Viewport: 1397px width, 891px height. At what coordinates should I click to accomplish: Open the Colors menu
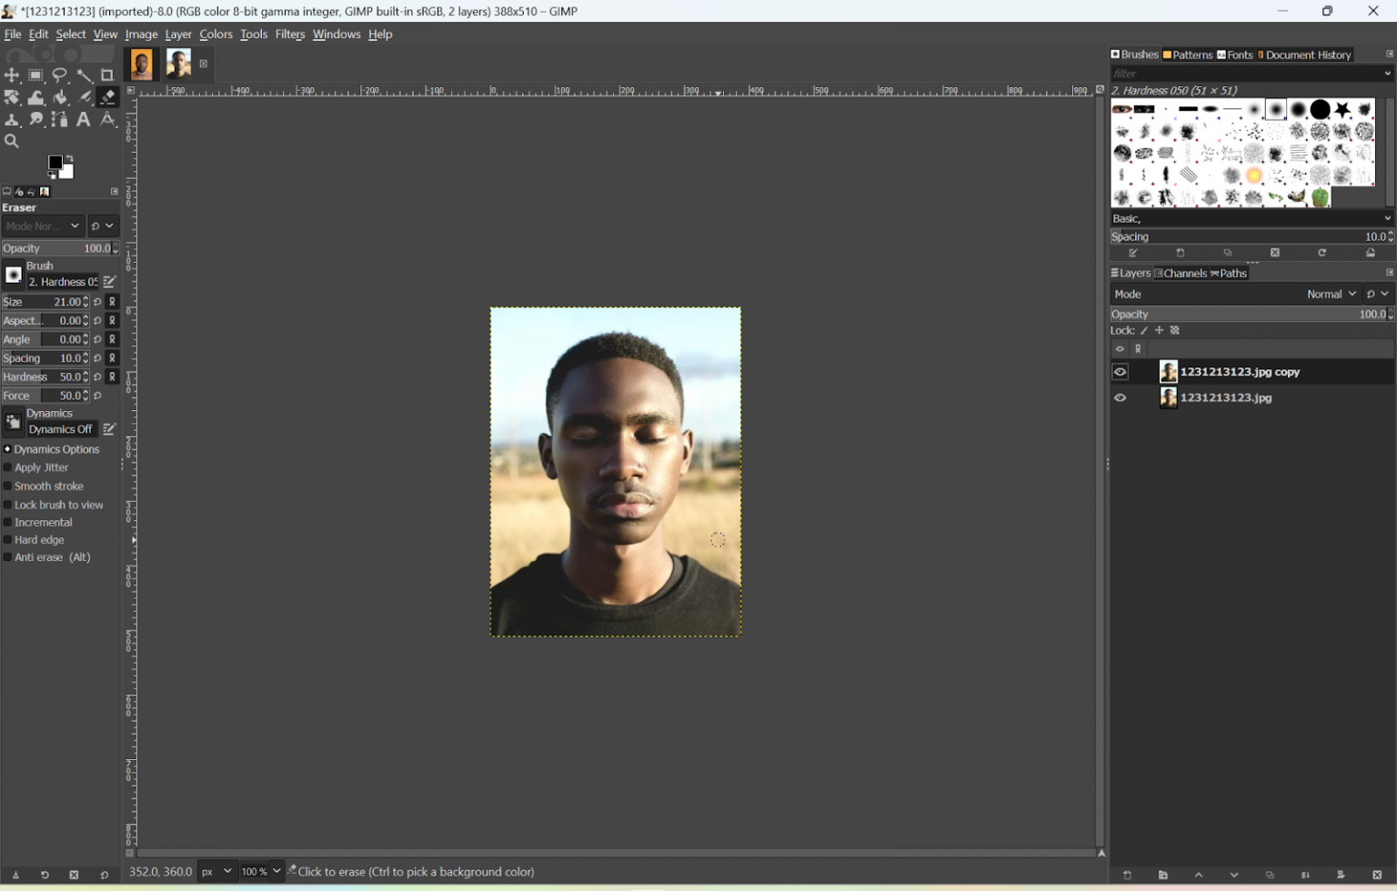point(216,34)
